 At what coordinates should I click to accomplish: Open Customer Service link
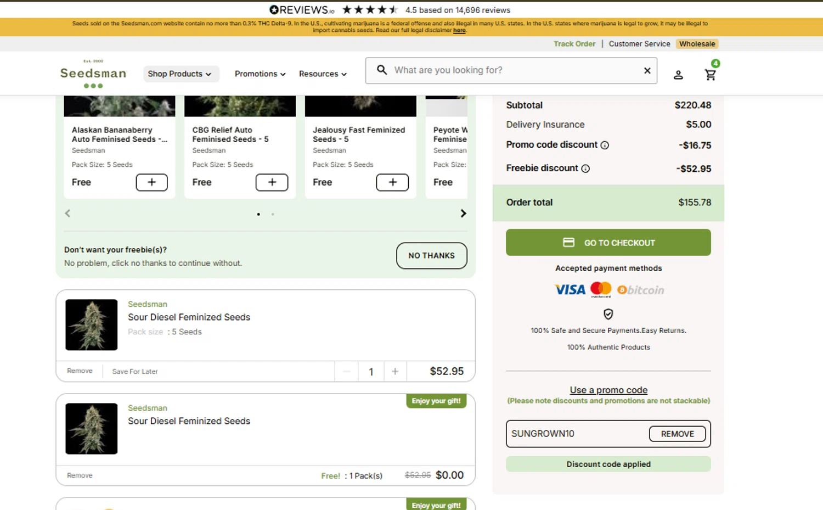coord(639,44)
